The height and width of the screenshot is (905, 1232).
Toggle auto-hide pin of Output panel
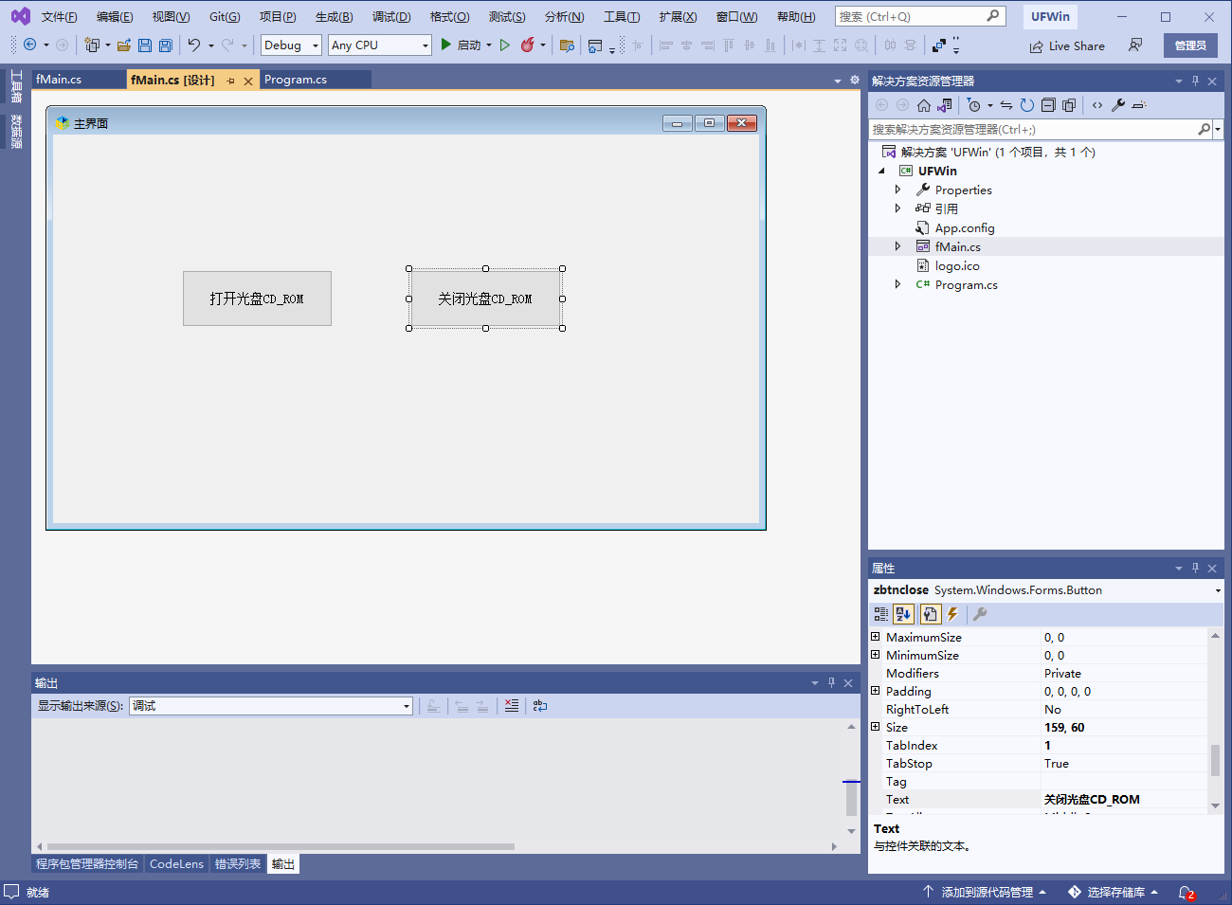click(831, 682)
